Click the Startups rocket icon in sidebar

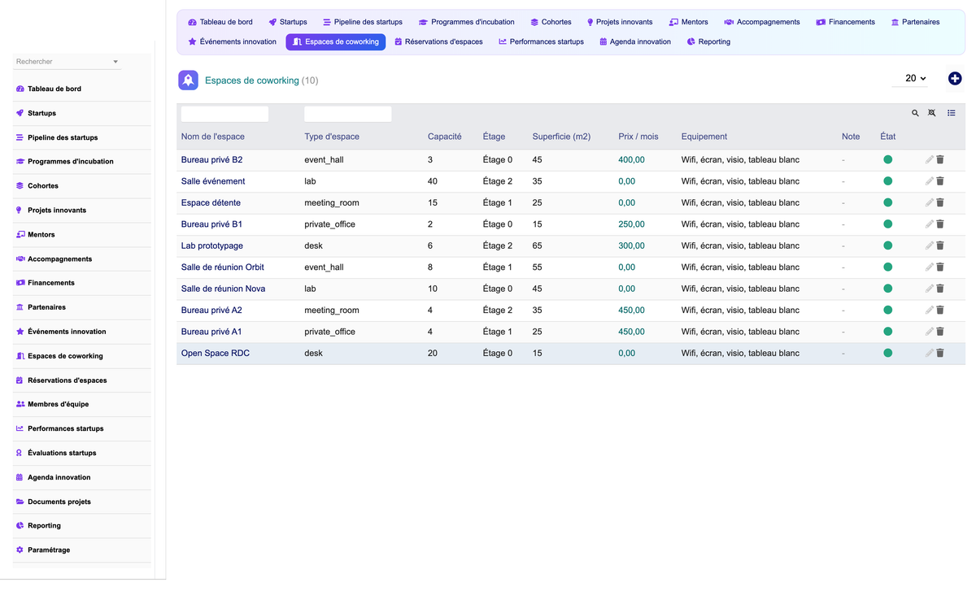tap(20, 113)
